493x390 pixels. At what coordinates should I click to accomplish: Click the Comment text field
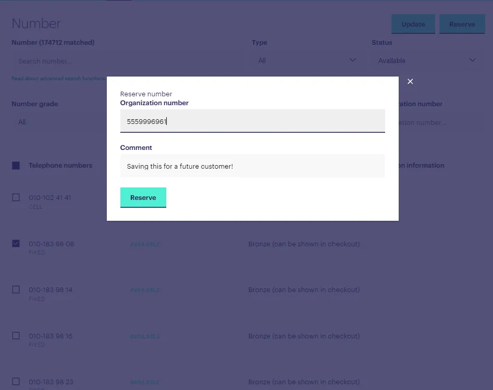(x=252, y=166)
